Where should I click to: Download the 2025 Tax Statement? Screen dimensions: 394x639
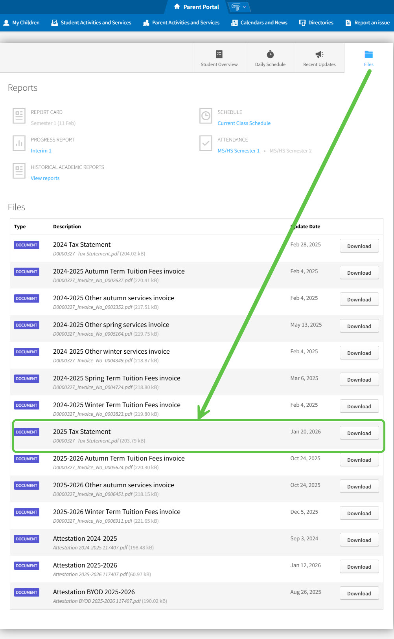pyautogui.click(x=359, y=433)
